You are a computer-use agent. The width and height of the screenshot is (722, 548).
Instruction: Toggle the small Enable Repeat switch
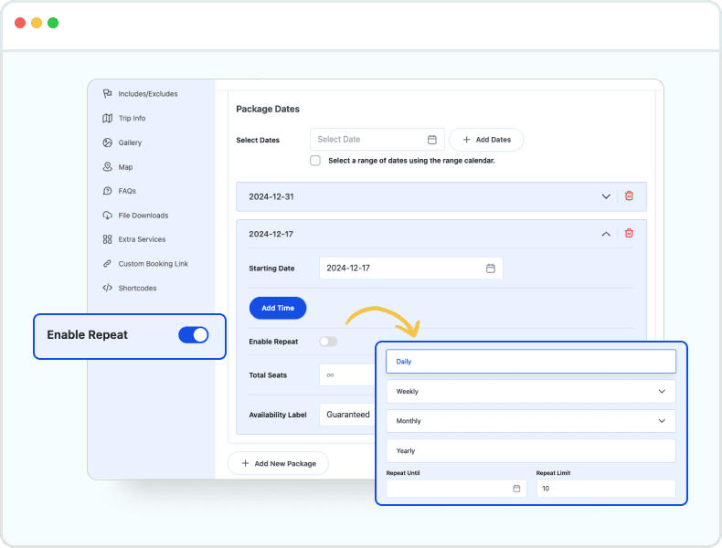tap(328, 342)
